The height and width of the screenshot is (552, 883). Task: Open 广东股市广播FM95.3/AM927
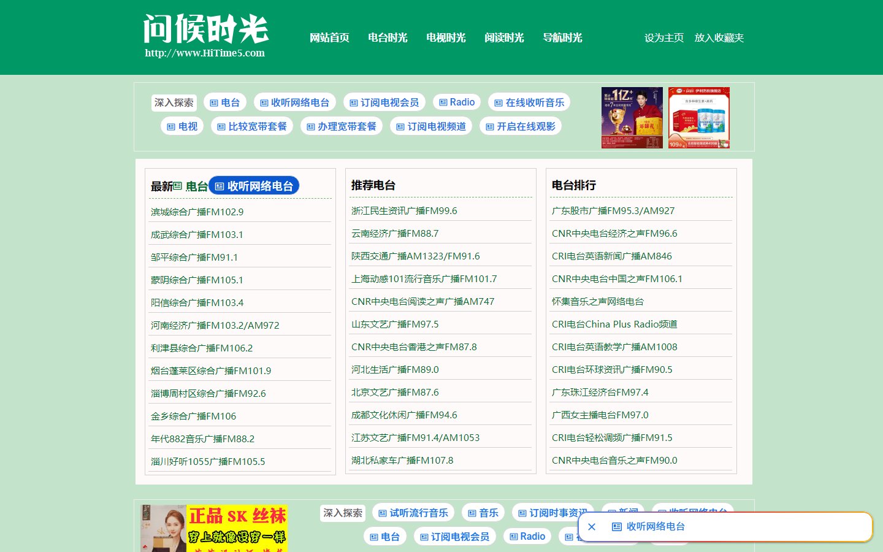[x=613, y=211]
